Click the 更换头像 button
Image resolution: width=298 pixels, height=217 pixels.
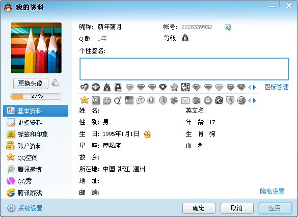[31, 83]
